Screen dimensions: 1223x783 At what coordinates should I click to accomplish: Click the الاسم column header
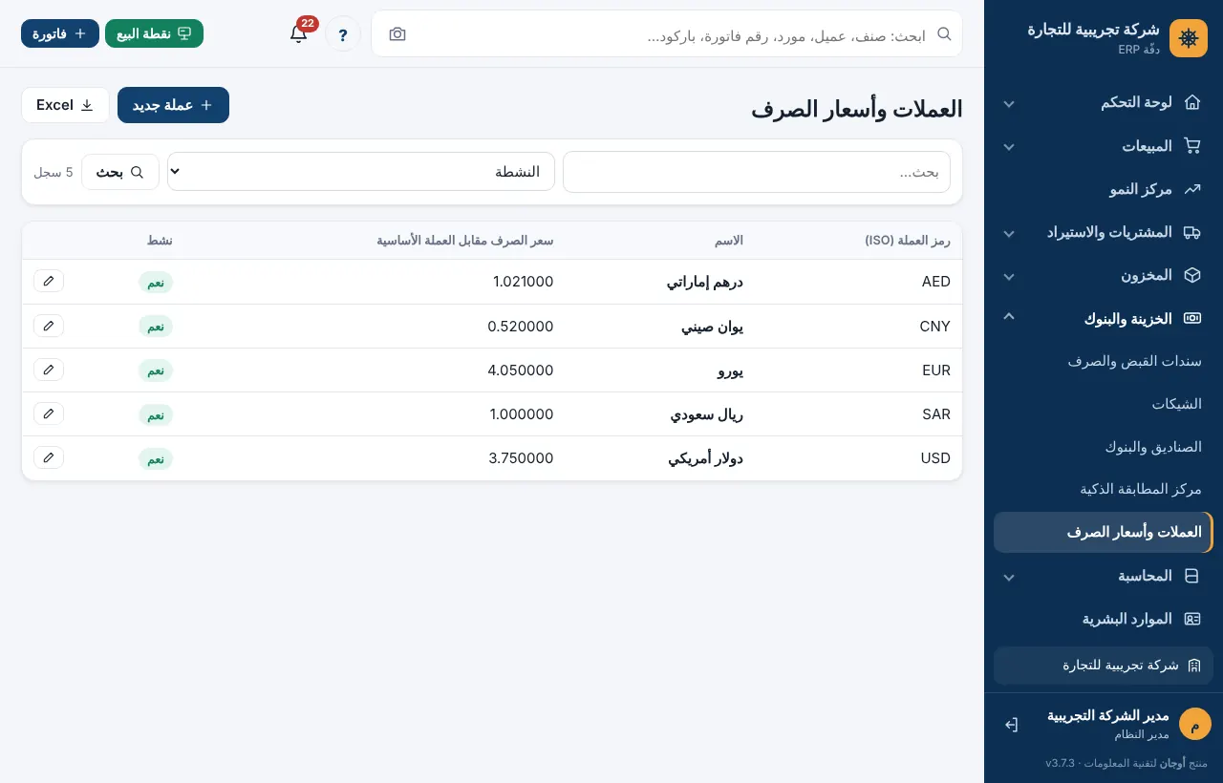(x=729, y=241)
